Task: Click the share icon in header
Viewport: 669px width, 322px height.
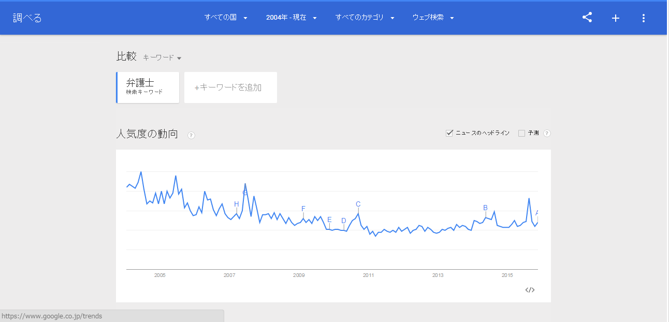Action: (587, 18)
